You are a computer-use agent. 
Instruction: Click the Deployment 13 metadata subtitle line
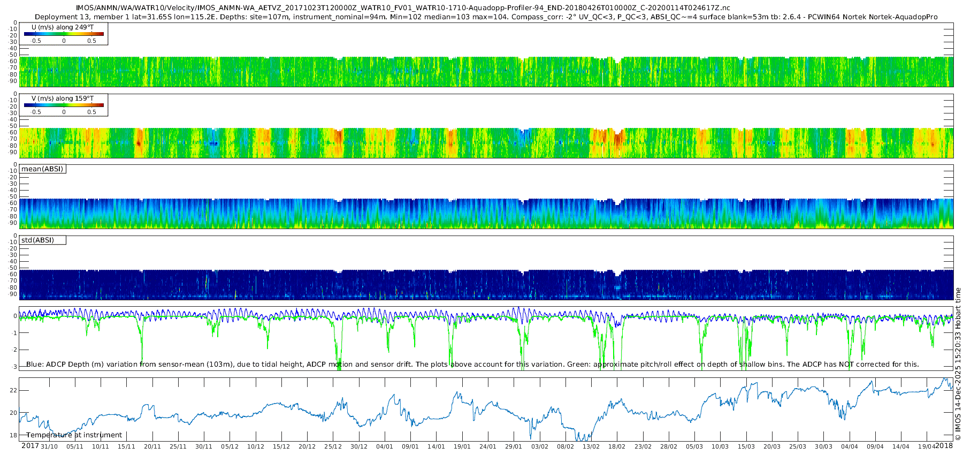pyautogui.click(x=486, y=17)
